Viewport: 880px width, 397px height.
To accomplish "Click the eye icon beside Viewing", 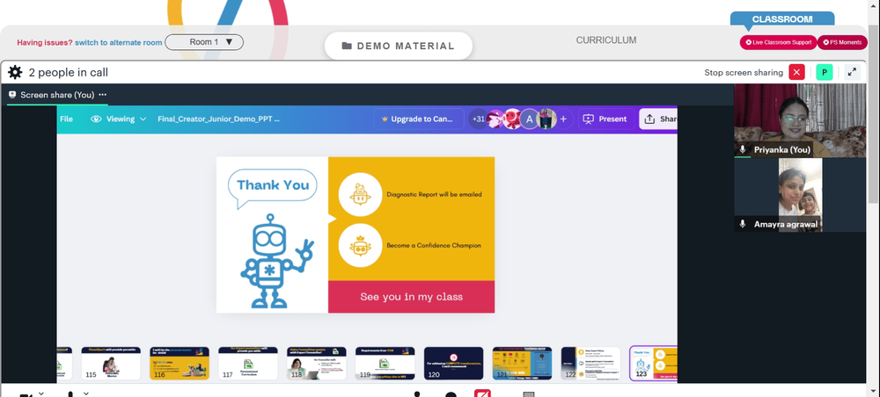I will tap(96, 119).
